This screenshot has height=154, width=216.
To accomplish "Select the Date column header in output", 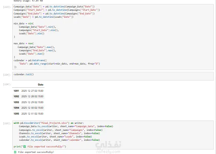I will (x=40, y=85).
